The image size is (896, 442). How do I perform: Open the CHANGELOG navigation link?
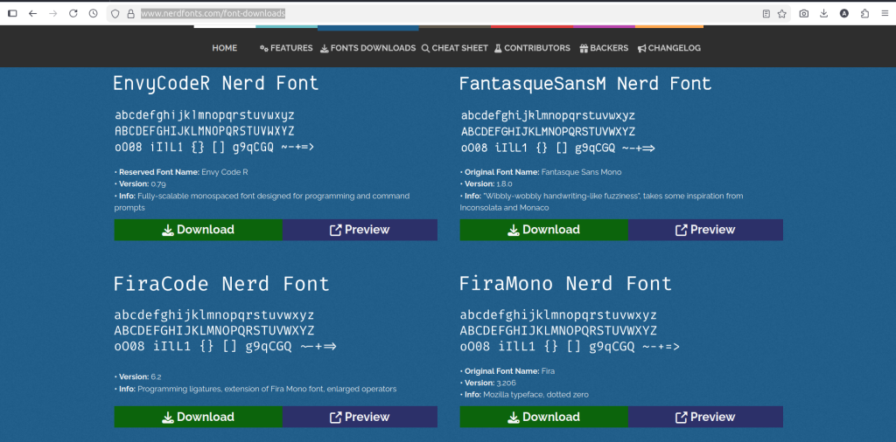pyautogui.click(x=668, y=48)
